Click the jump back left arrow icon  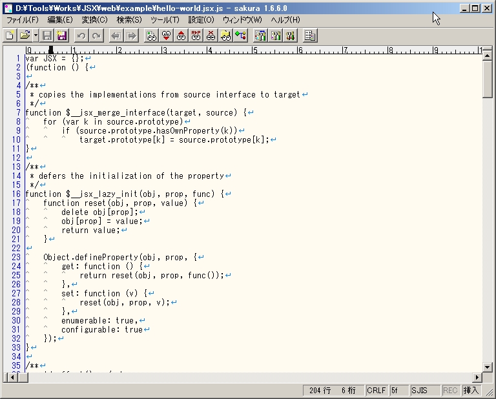pyautogui.click(x=116, y=36)
